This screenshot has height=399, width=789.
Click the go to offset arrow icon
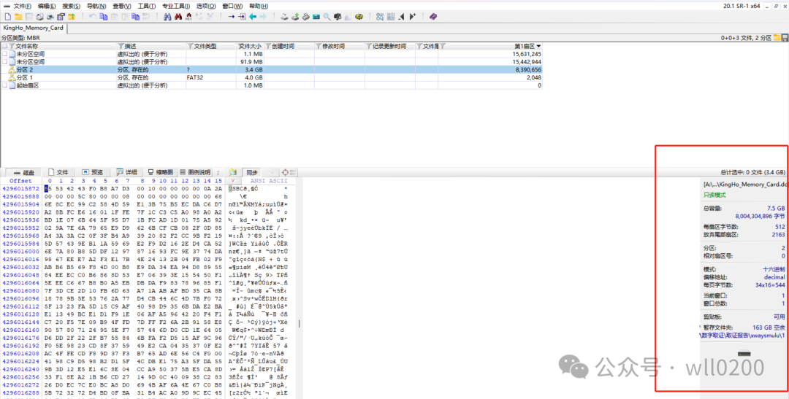(232, 16)
